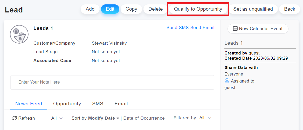This screenshot has width=303, height=130.
Task: Select the Email tab
Action: [x=121, y=104]
